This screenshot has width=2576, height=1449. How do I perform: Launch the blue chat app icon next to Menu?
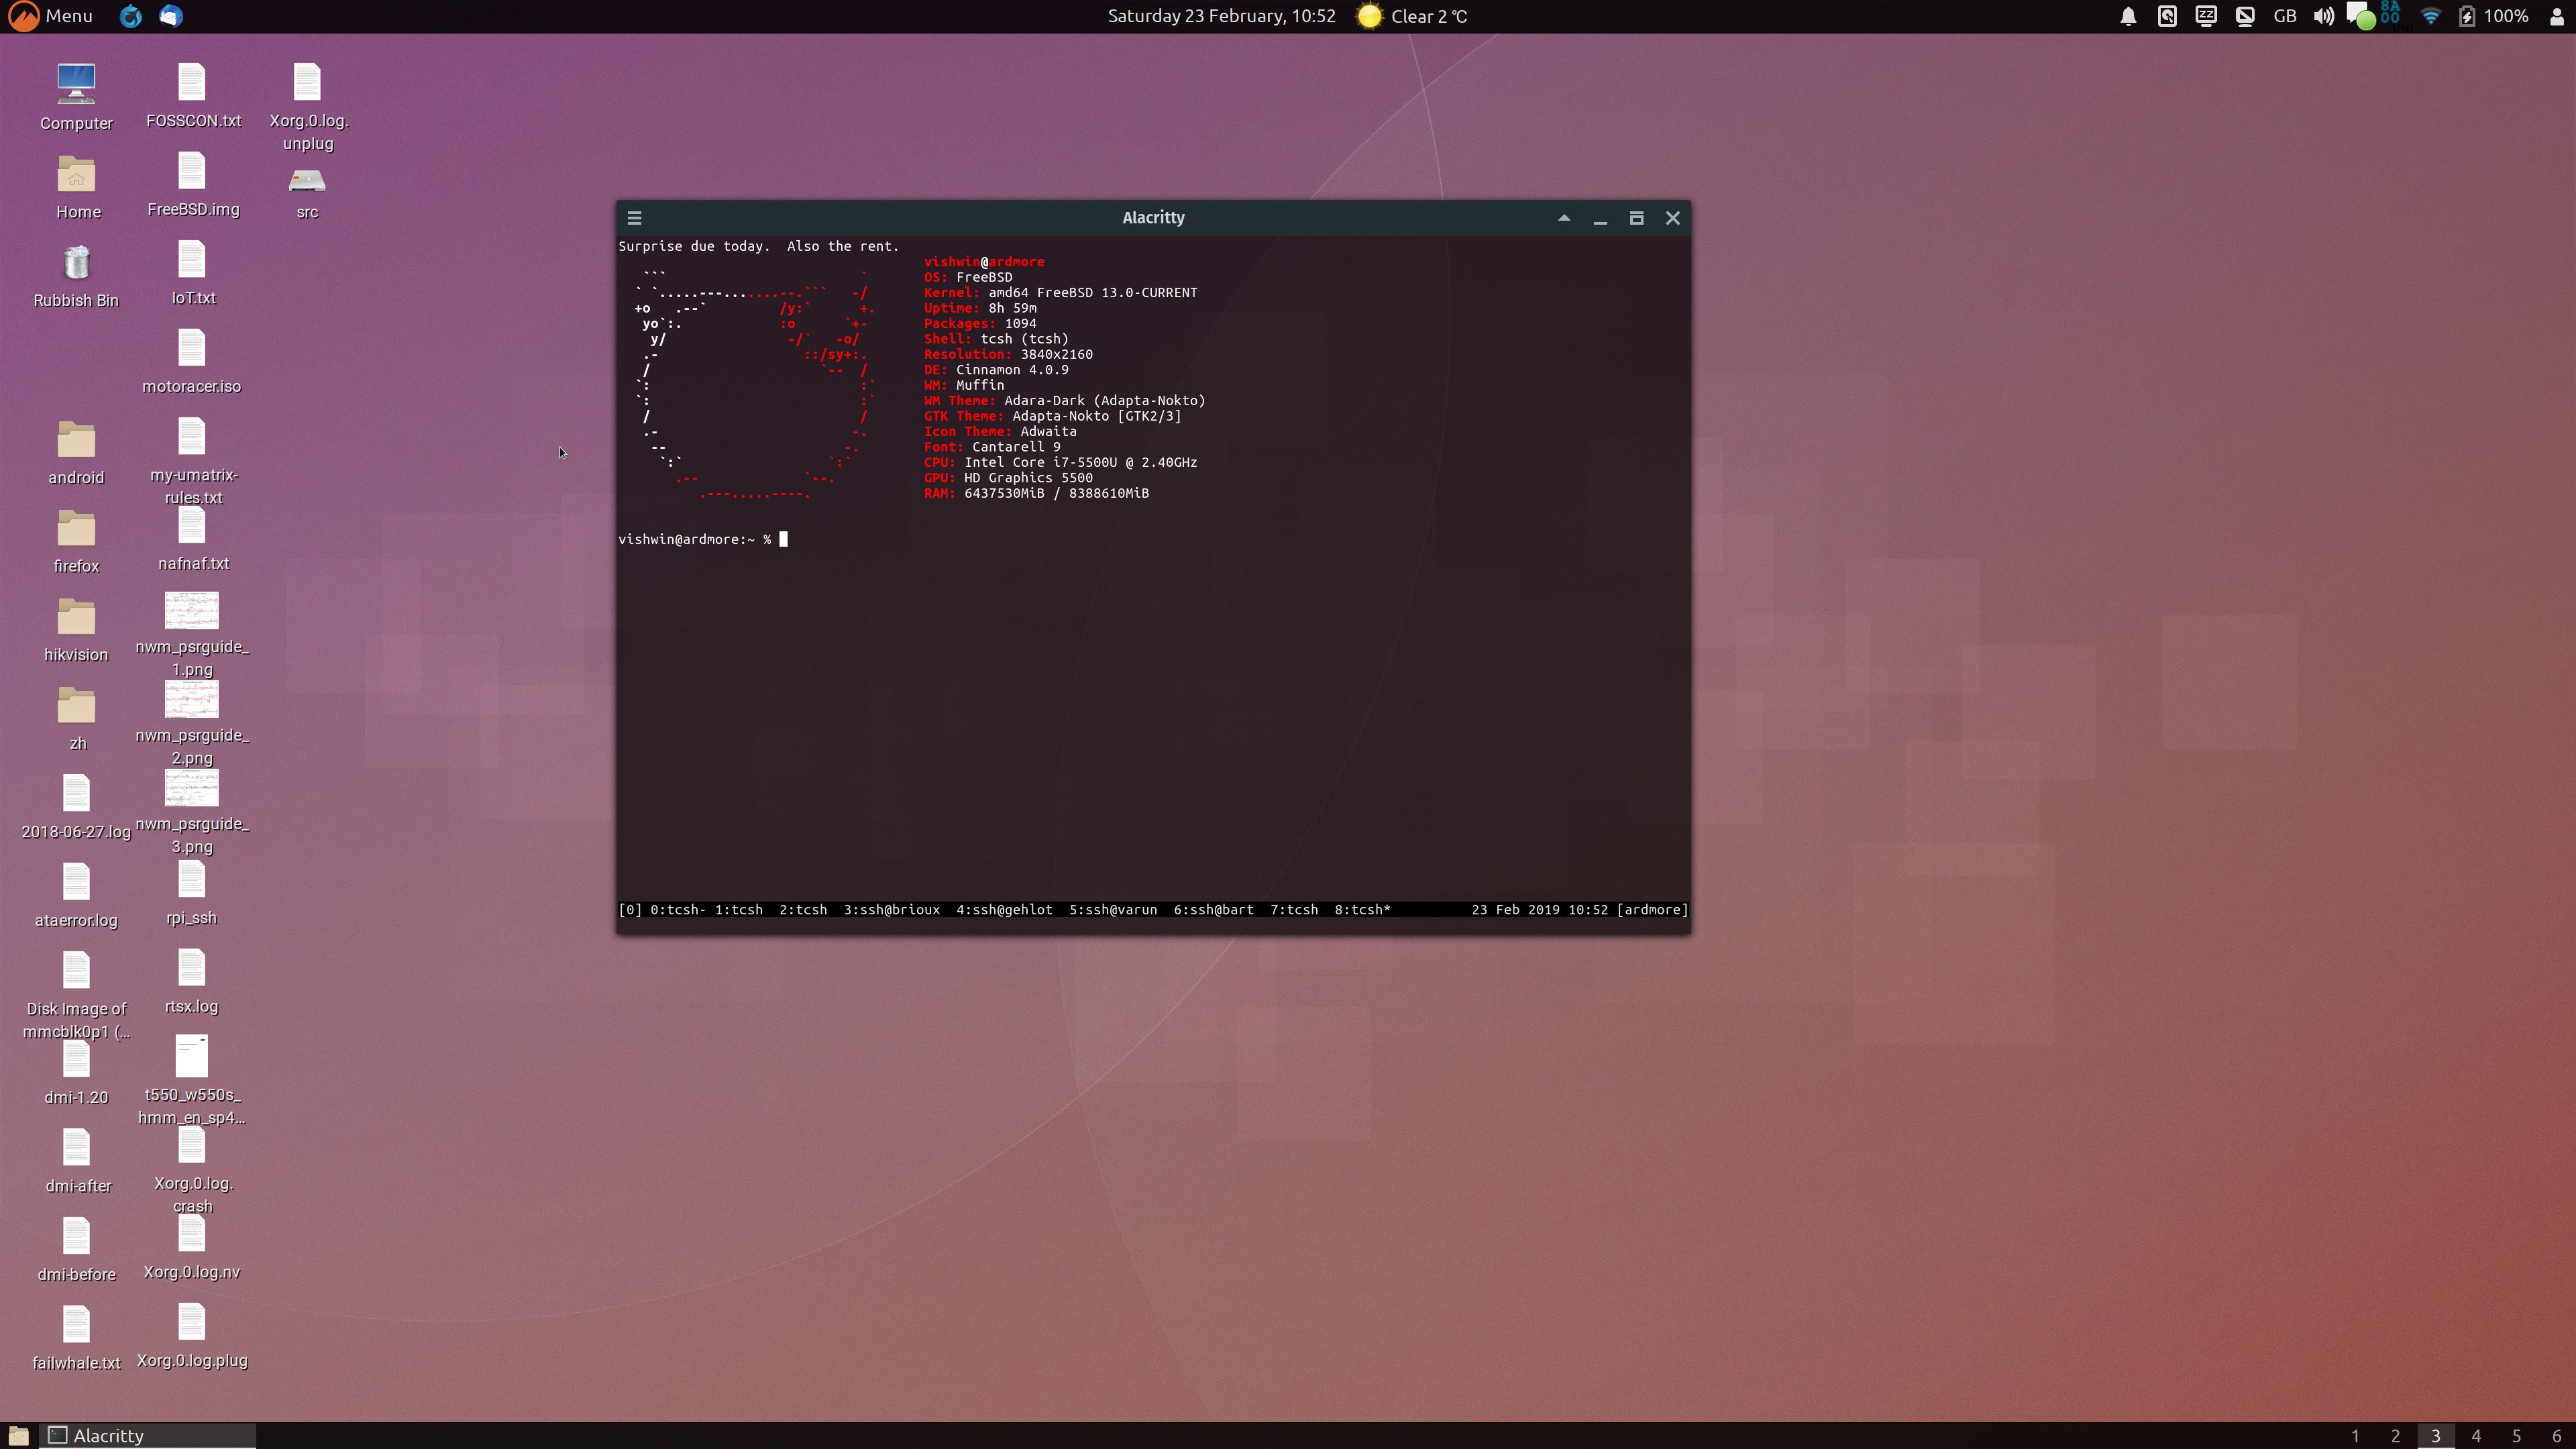(x=171, y=16)
